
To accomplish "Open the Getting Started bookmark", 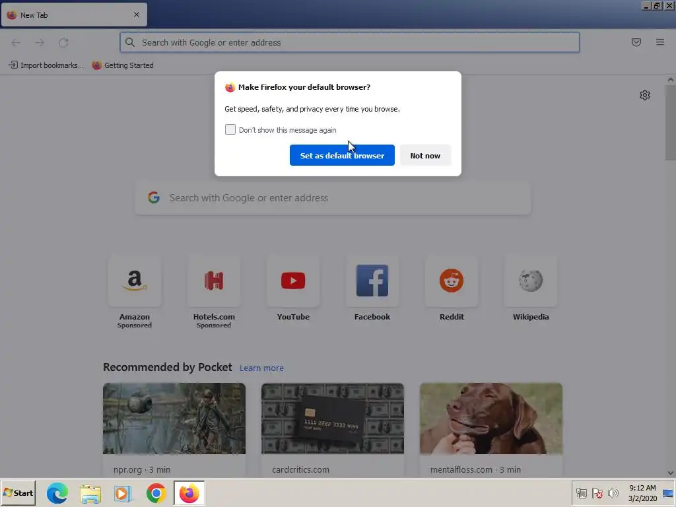I will pyautogui.click(x=123, y=65).
